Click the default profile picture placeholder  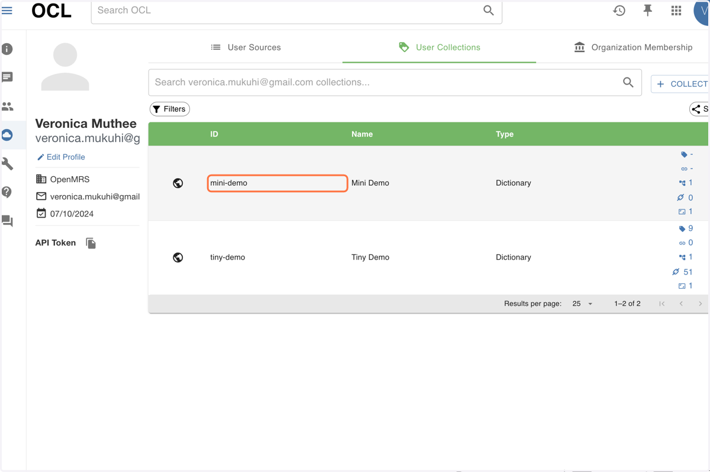click(x=65, y=67)
